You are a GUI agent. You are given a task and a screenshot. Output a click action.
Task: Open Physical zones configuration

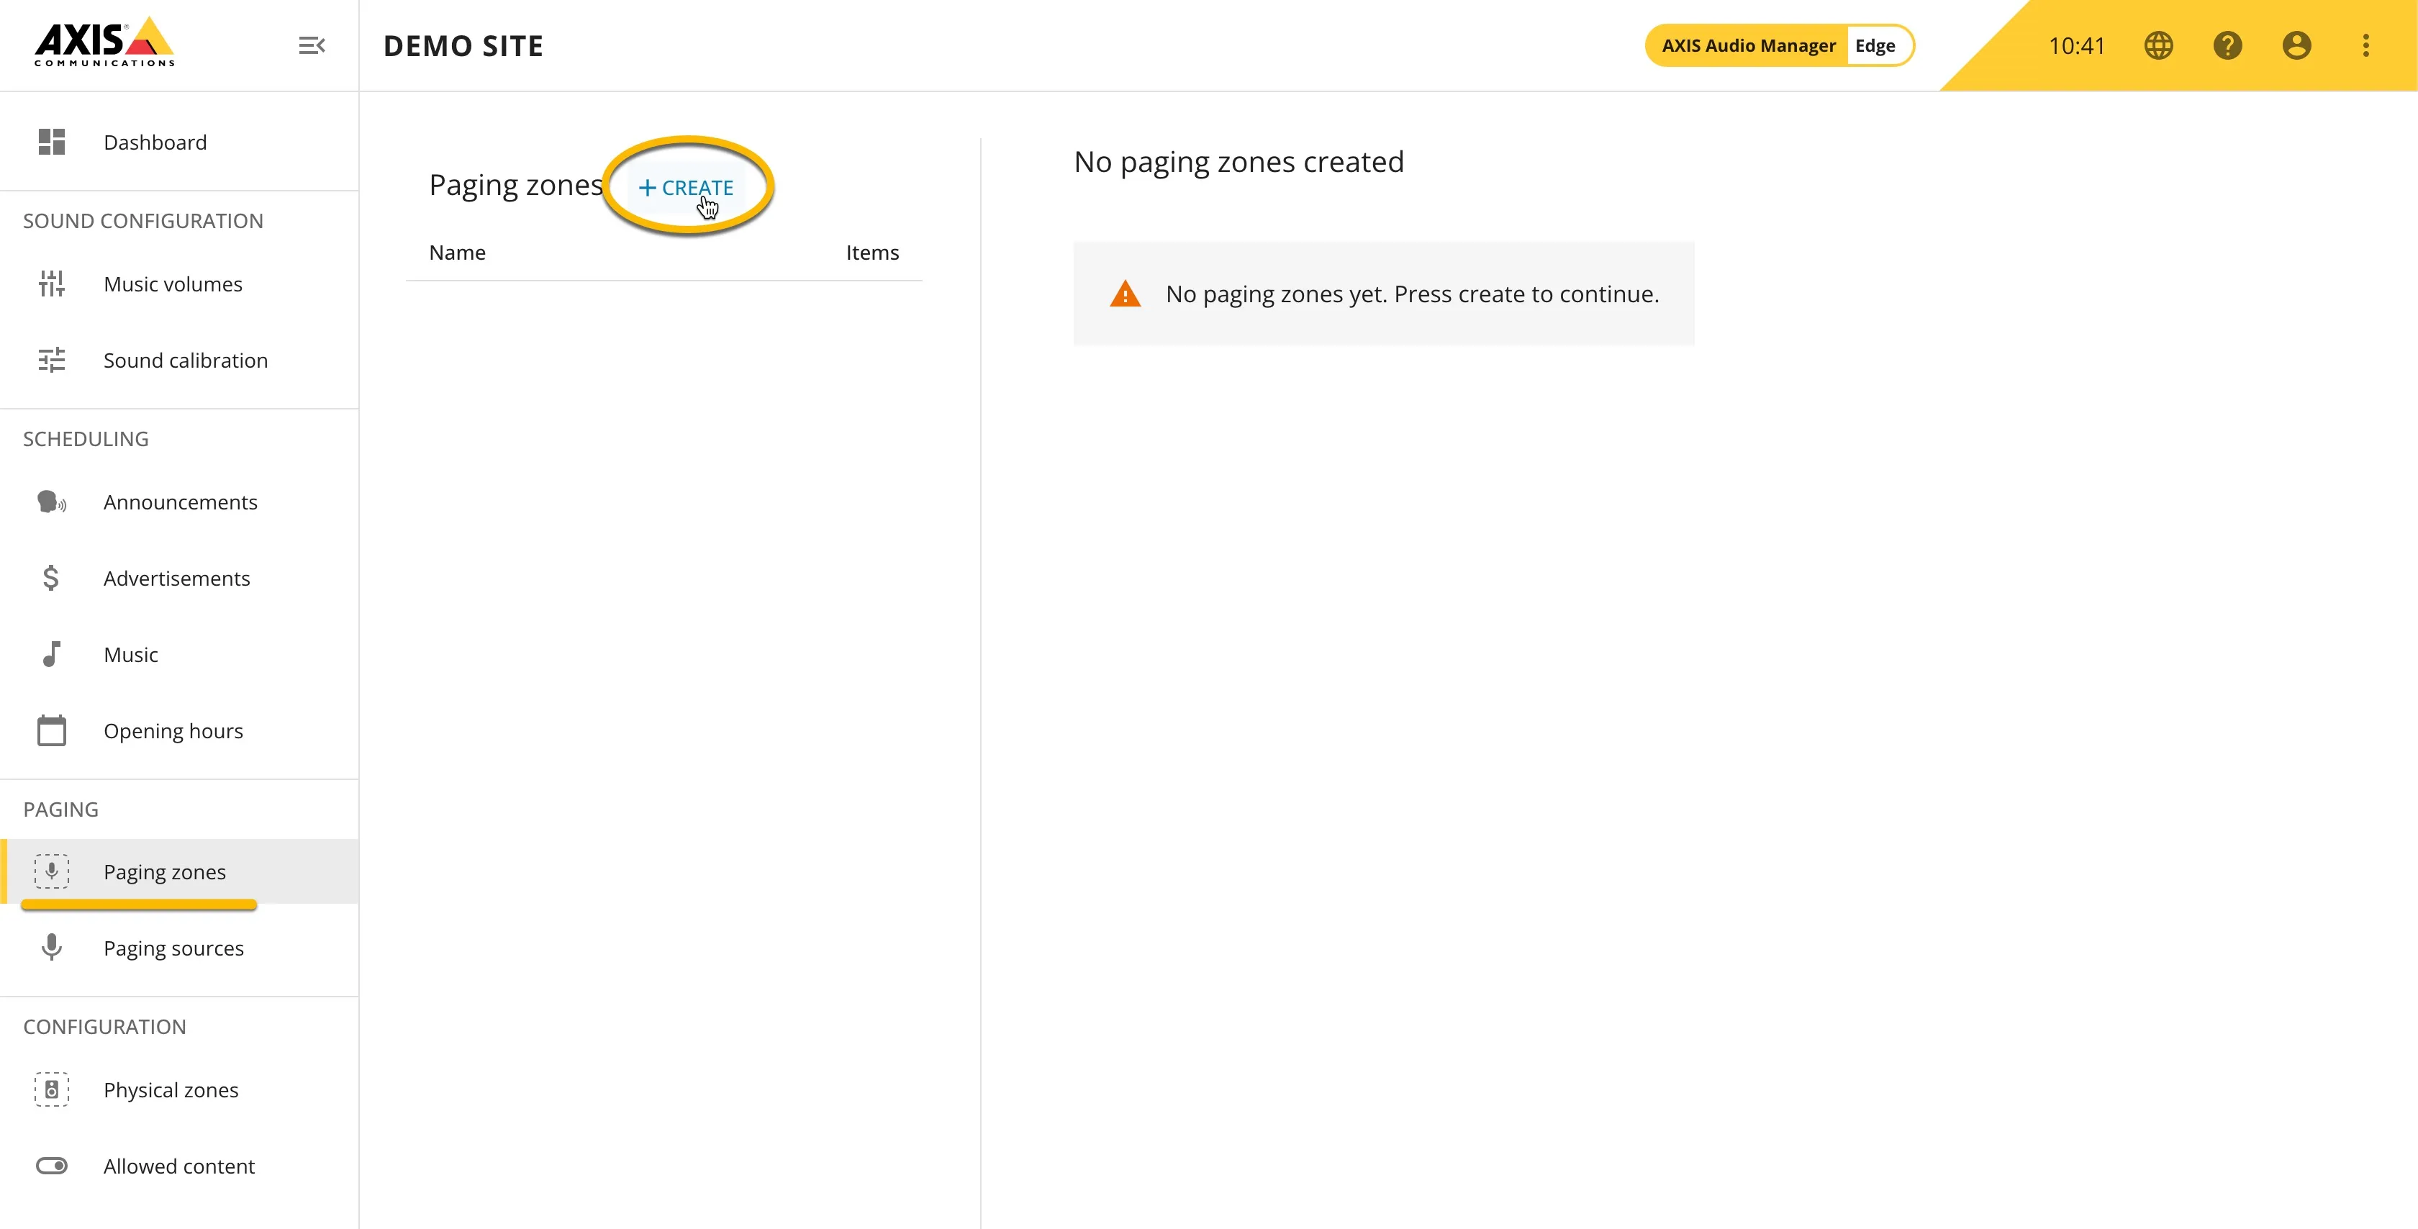click(179, 1089)
